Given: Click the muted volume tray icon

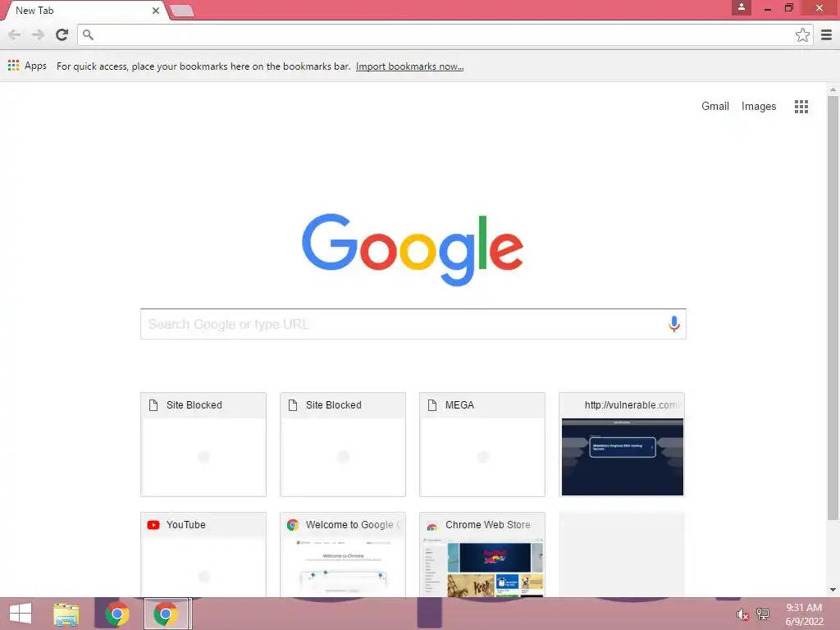Looking at the screenshot, I should pos(742,614).
